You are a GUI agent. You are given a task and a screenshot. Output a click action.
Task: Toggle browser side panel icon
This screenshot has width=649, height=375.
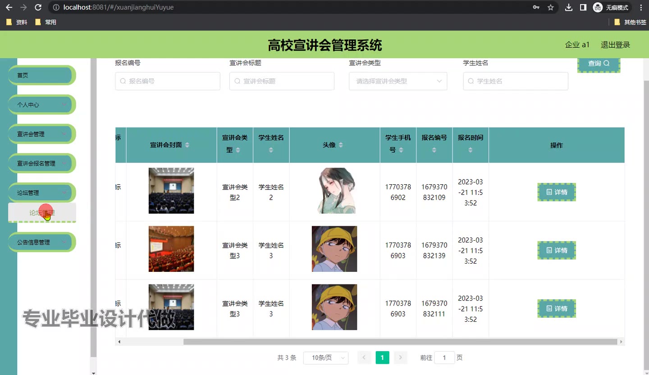click(x=583, y=7)
